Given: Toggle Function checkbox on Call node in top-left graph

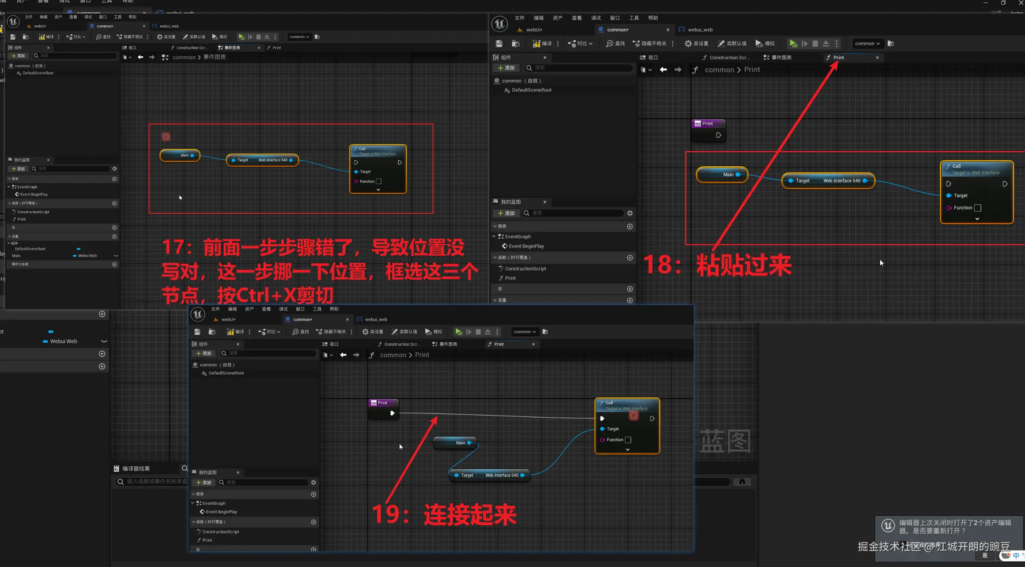Looking at the screenshot, I should pyautogui.click(x=379, y=182).
